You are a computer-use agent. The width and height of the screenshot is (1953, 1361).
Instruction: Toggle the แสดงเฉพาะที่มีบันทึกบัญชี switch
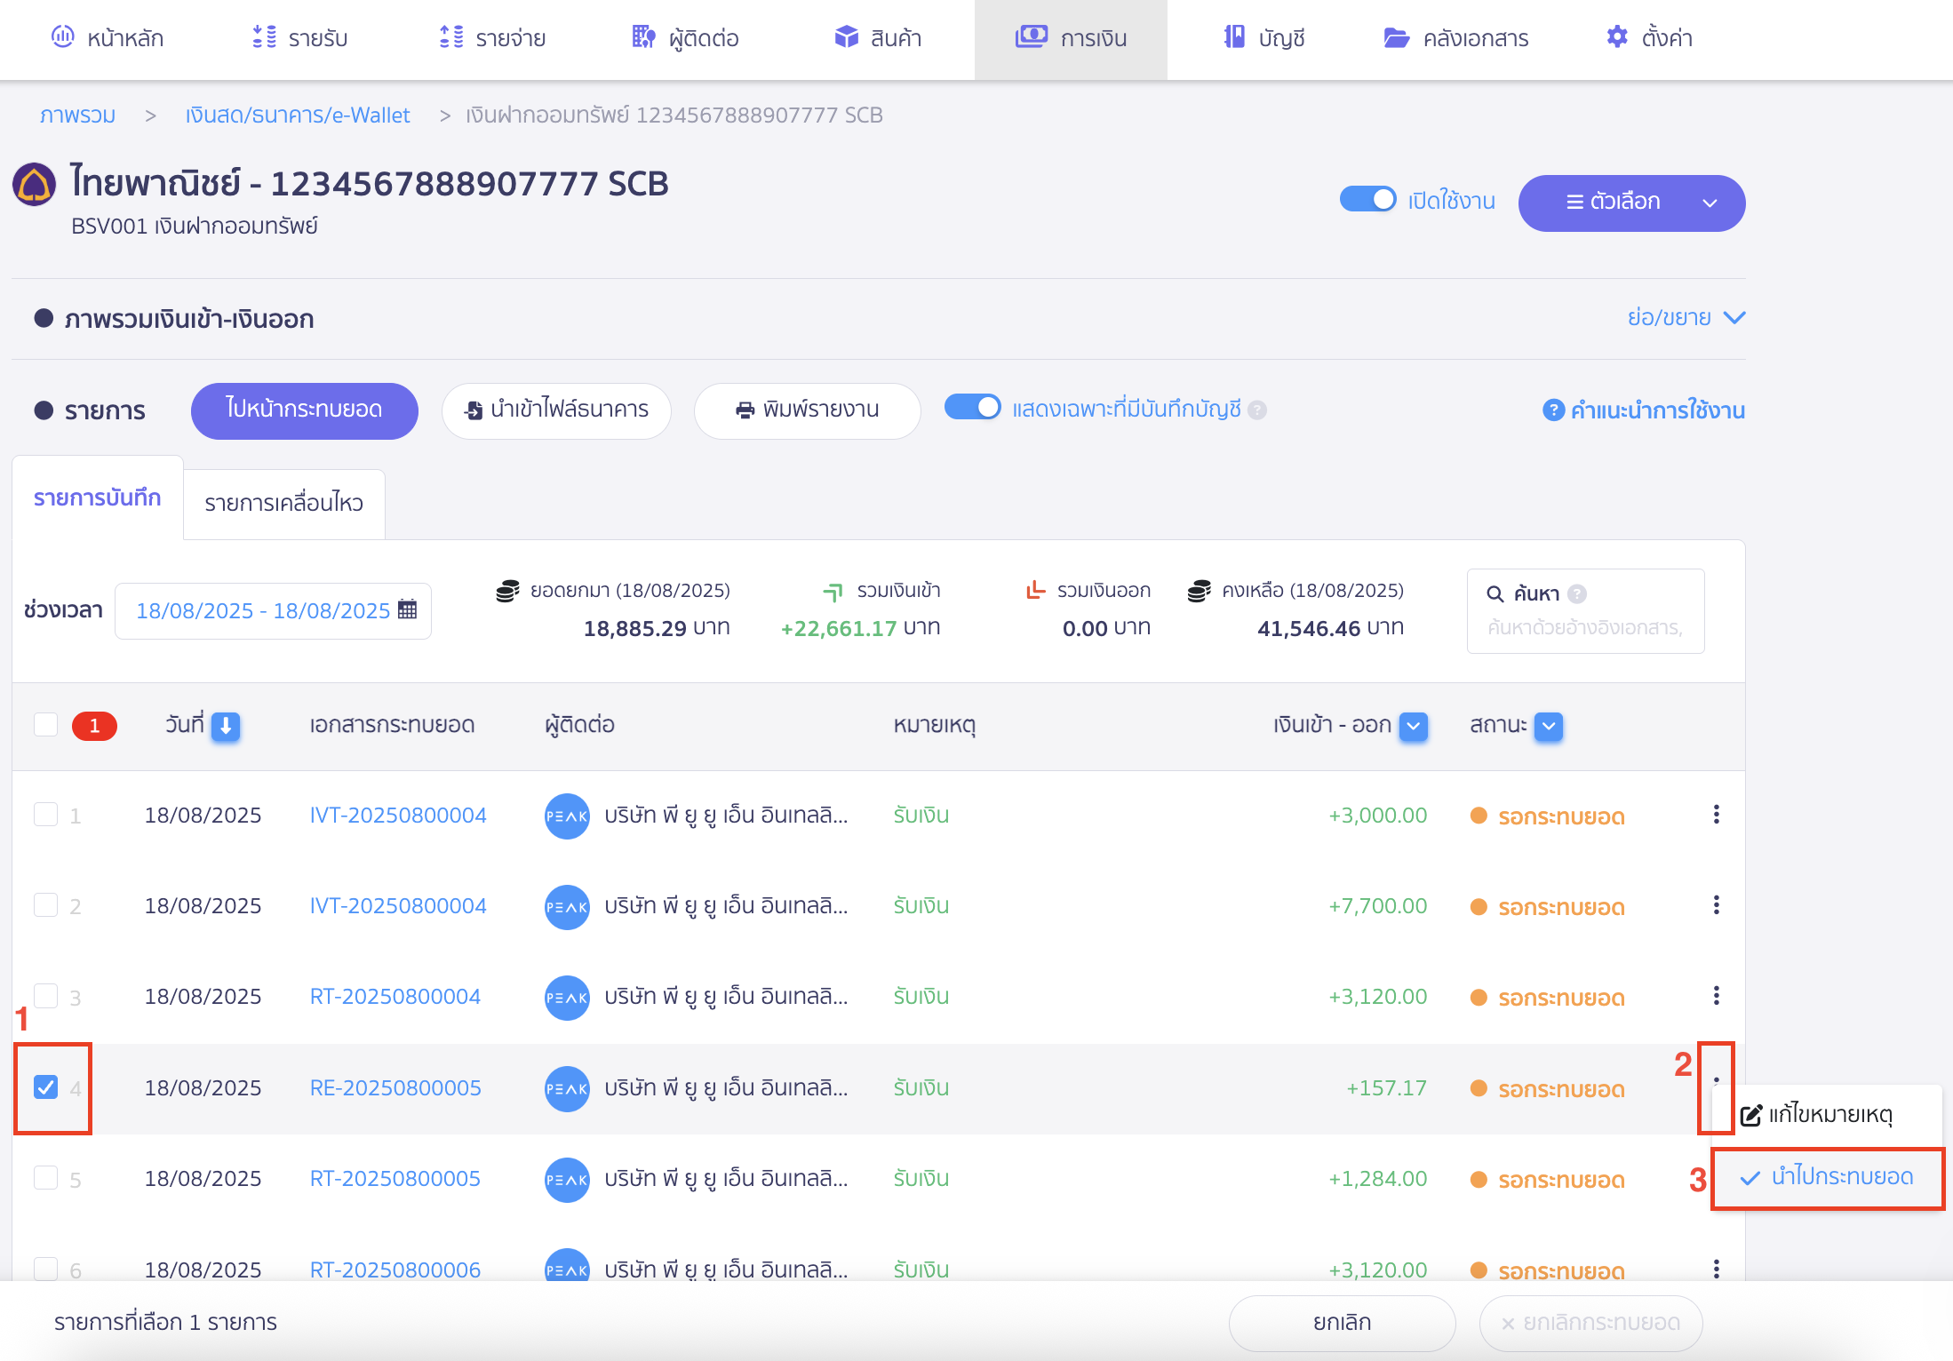[x=972, y=408]
